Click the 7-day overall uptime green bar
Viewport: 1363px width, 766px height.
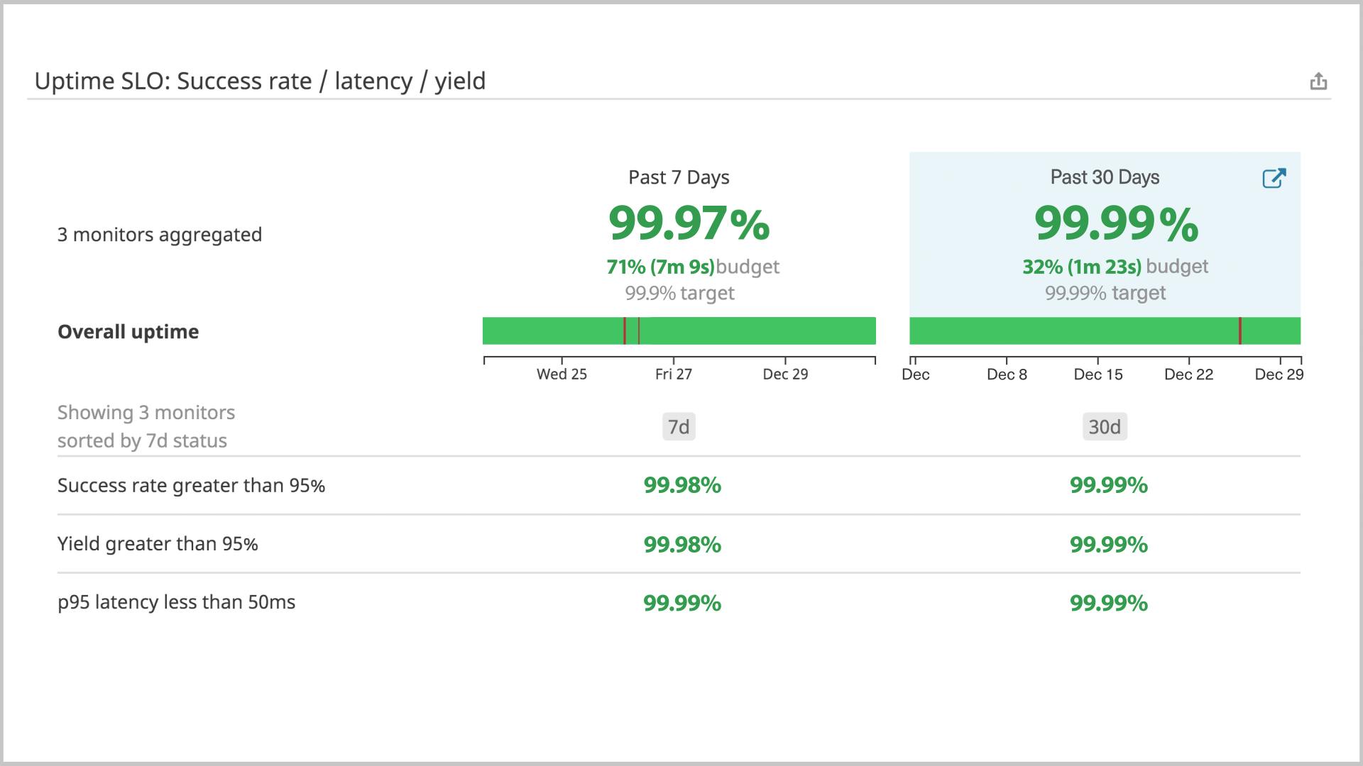[752, 331]
